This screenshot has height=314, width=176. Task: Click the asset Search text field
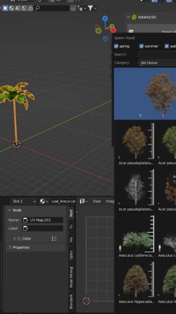[157, 54]
